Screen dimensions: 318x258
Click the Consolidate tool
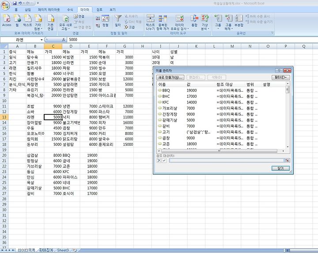[x=194, y=21]
